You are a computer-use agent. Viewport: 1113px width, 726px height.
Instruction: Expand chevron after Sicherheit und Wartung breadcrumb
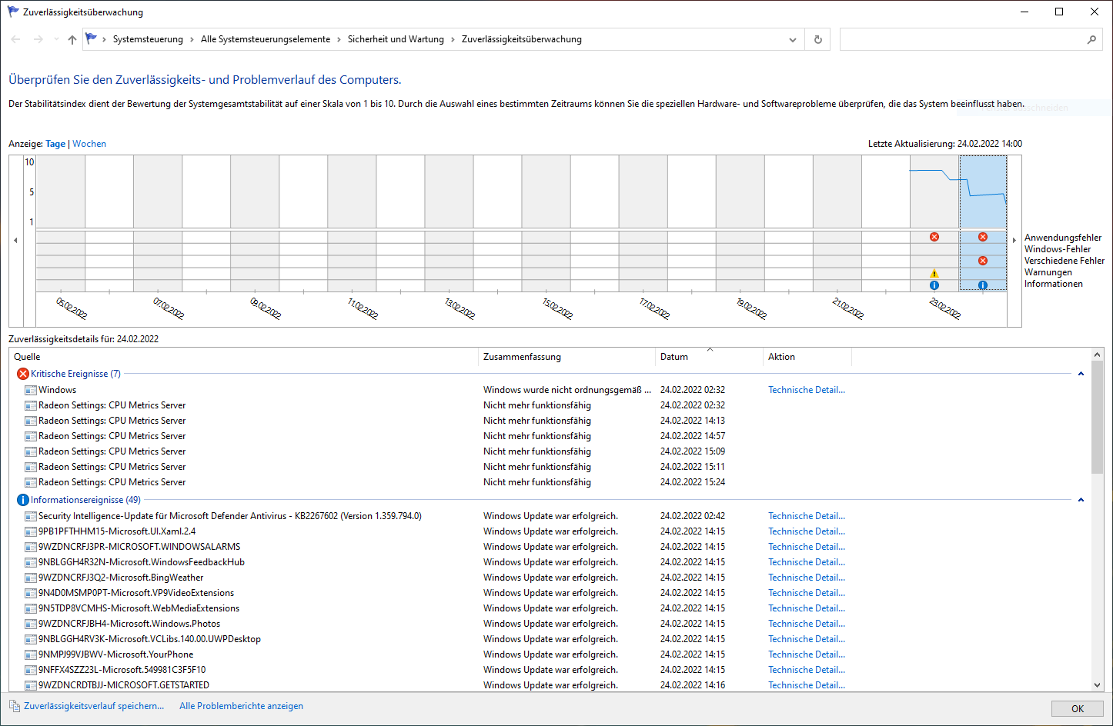click(x=453, y=39)
